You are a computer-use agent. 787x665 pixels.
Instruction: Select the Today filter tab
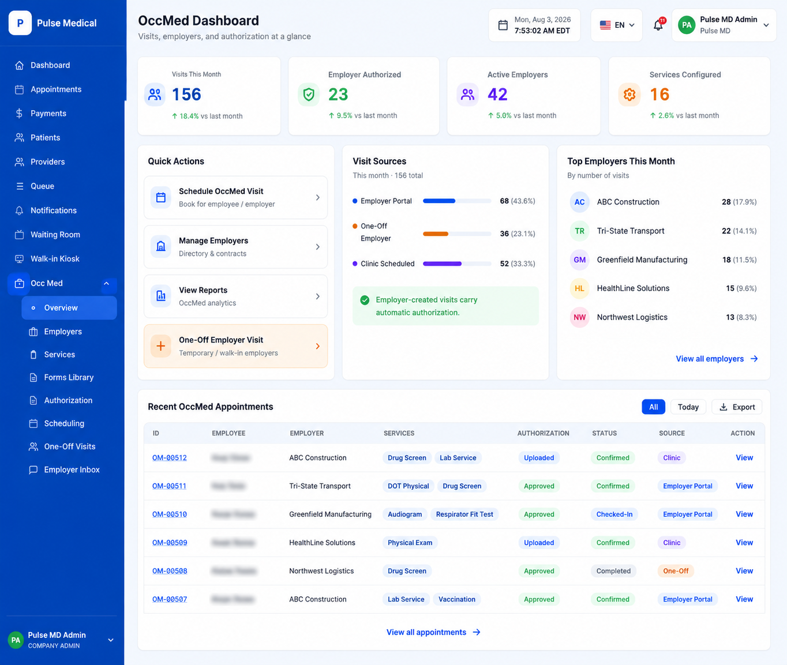pos(688,407)
